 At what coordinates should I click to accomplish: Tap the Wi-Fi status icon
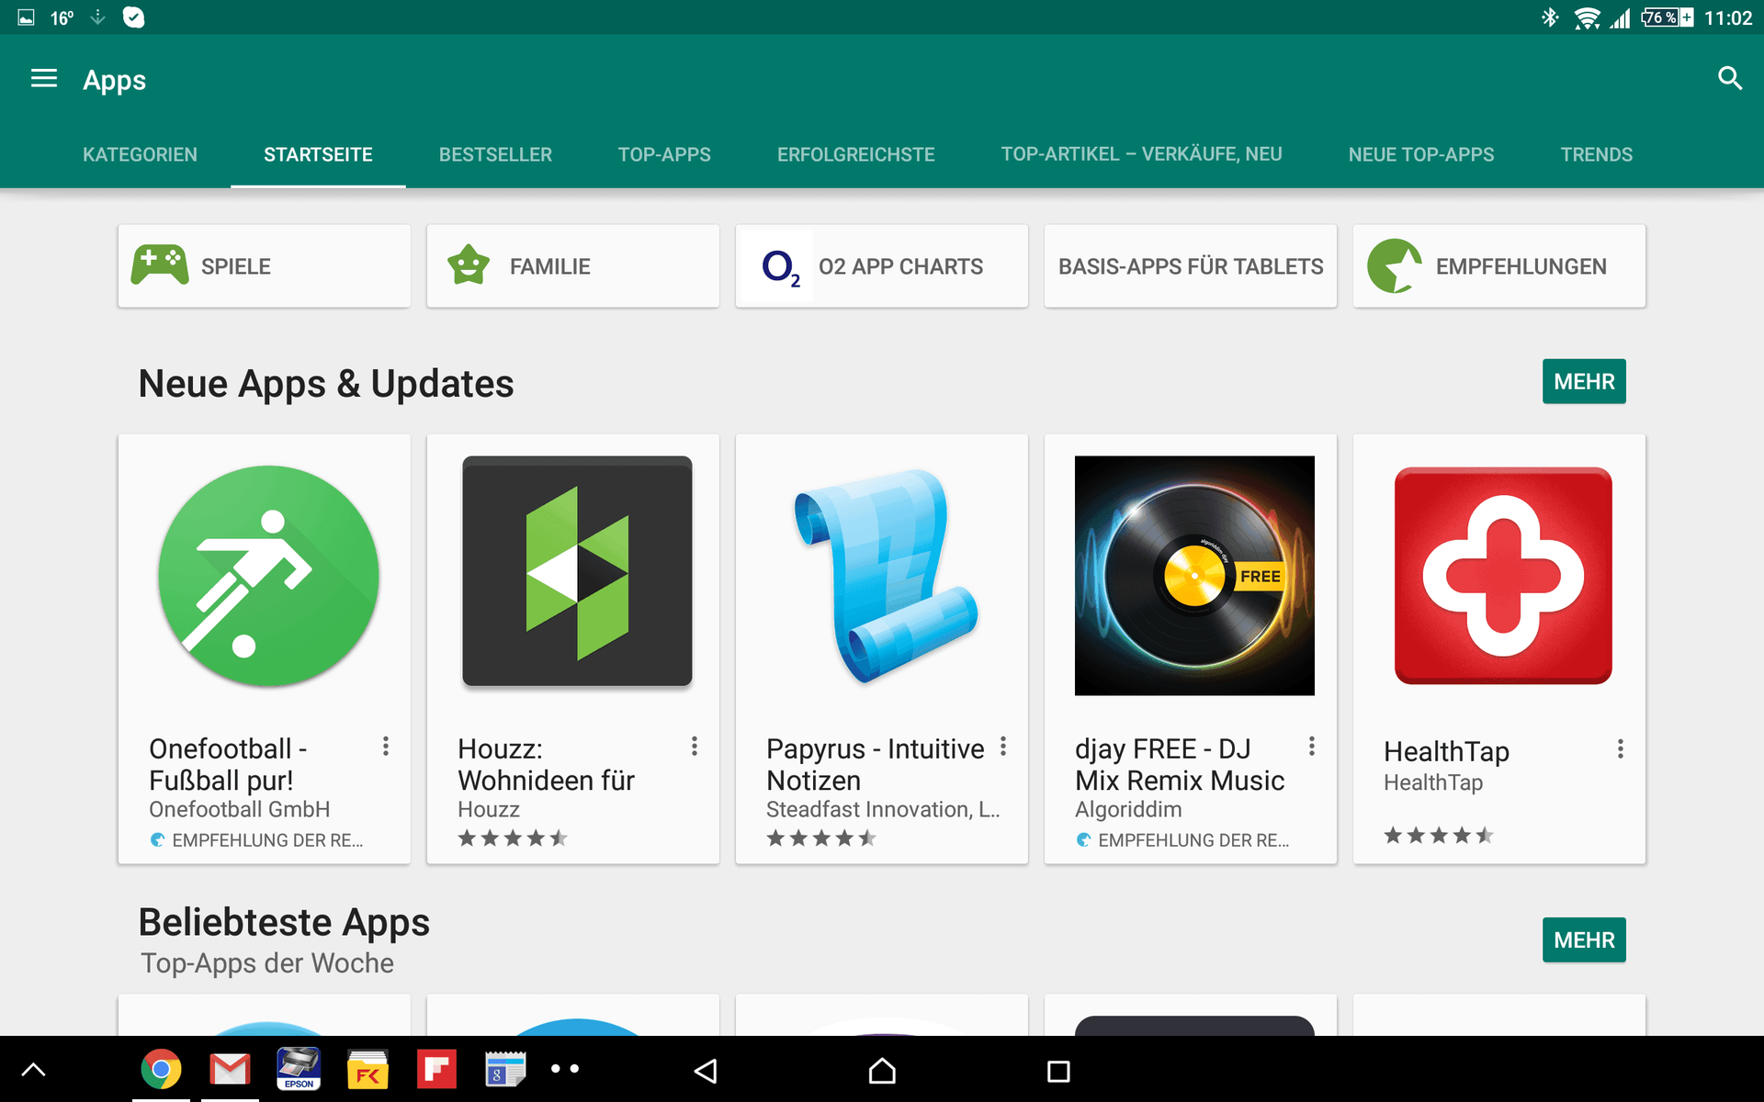tap(1587, 17)
